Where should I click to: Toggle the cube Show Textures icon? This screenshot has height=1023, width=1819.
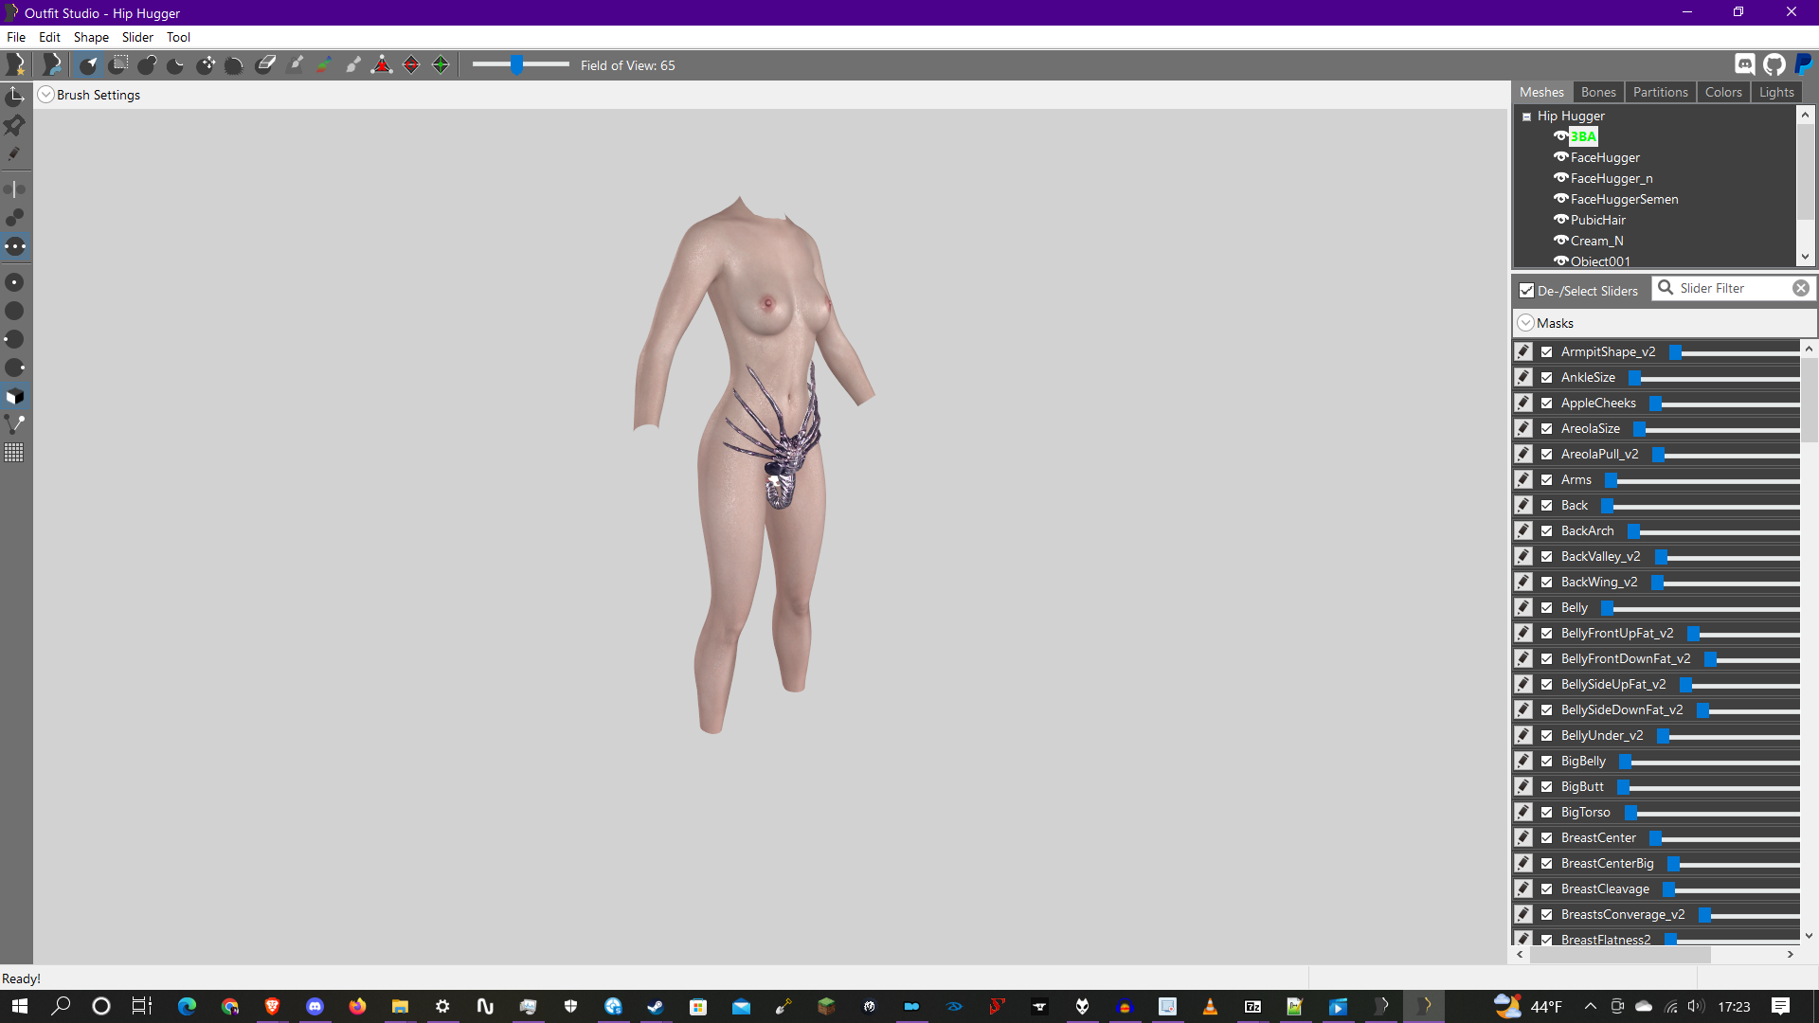pos(15,396)
